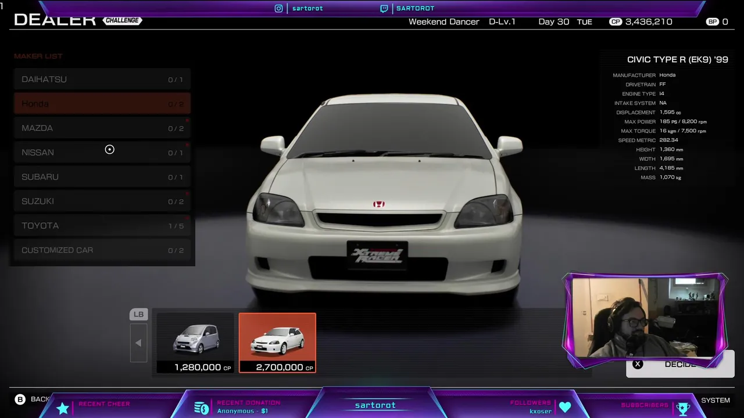Click the CIVIC TYPE R (EK9) '99 title
The width and height of the screenshot is (744, 418).
coord(677,59)
